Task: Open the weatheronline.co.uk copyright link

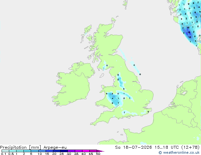Action: click(x=179, y=152)
